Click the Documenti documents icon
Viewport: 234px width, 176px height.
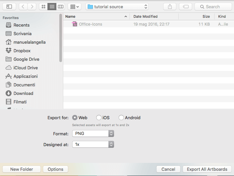click(9, 85)
